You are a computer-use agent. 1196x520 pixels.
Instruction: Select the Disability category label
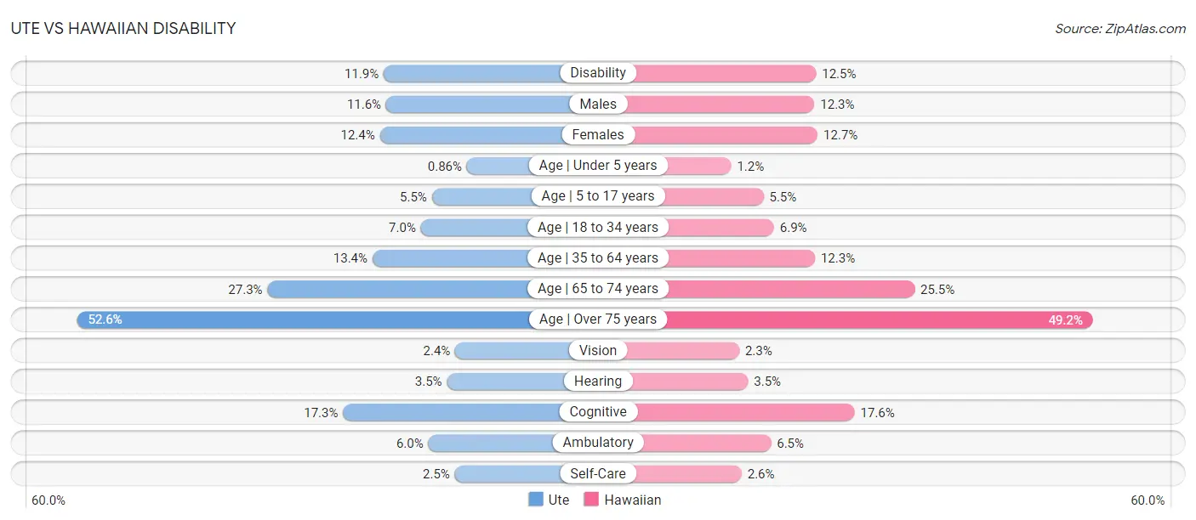598,73
